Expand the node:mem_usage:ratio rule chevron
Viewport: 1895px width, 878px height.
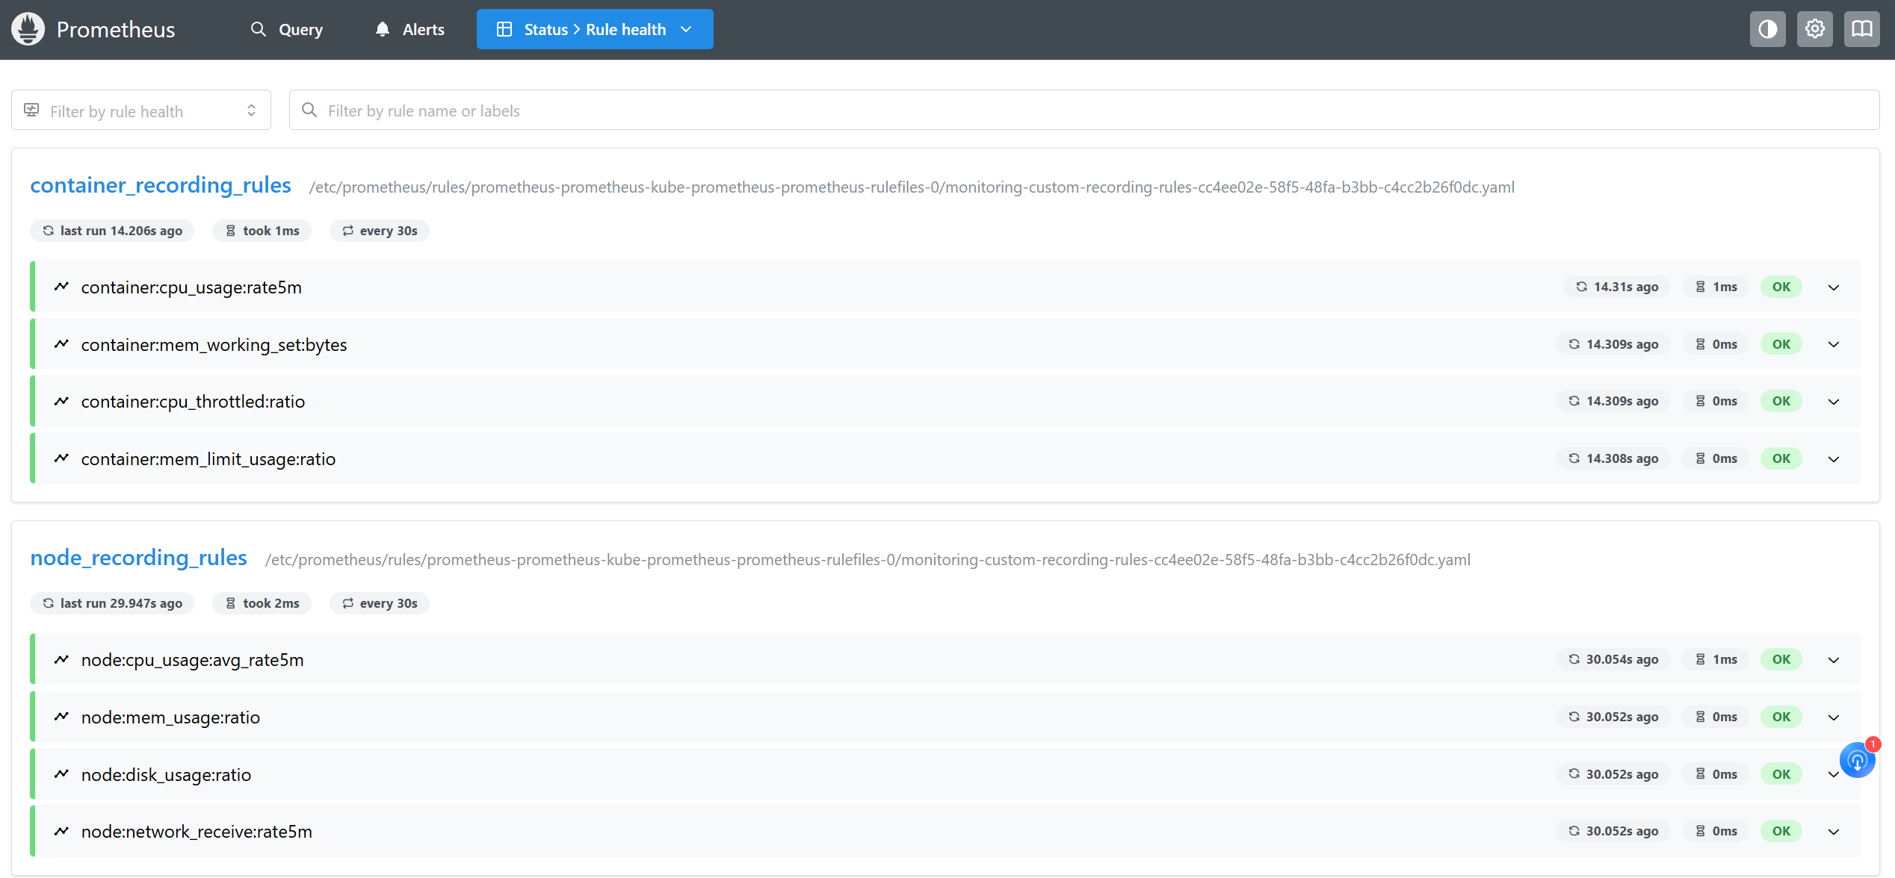pos(1834,717)
